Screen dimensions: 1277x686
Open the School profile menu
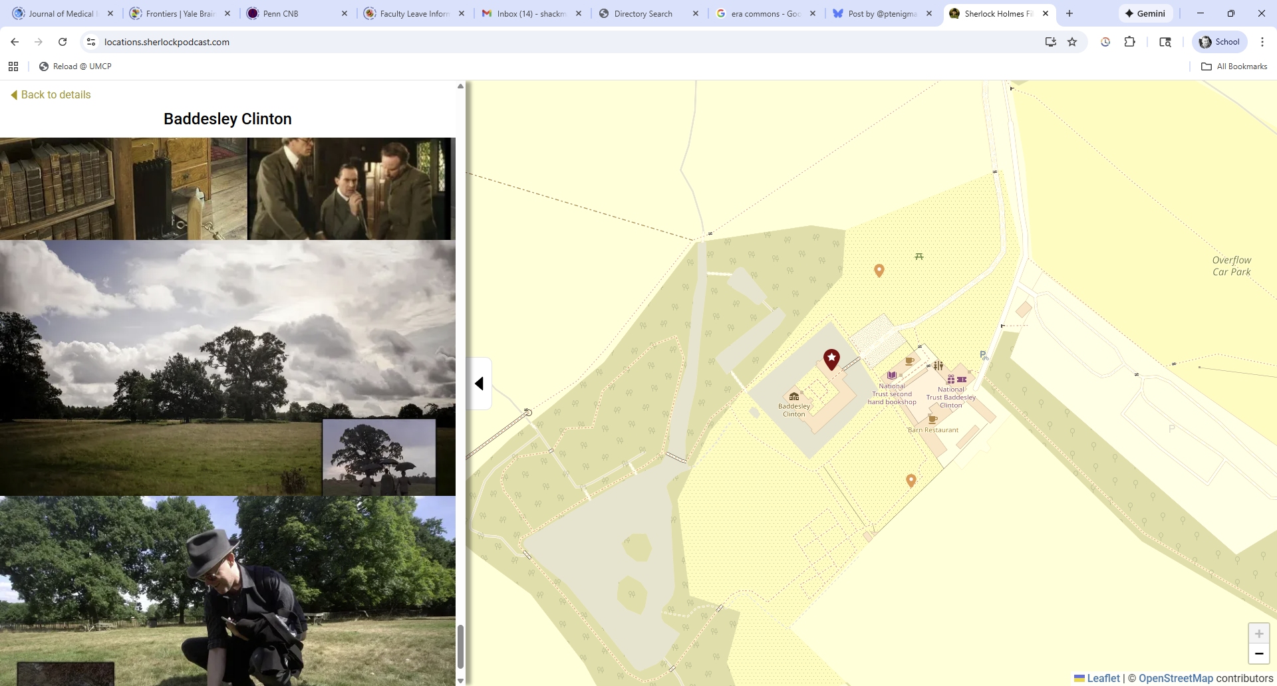tap(1220, 42)
